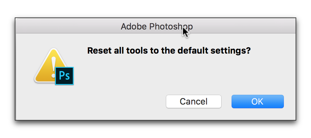Click the blank space between the Cancel and OK buttons
The image size is (311, 138).
pyautogui.click(x=226, y=101)
